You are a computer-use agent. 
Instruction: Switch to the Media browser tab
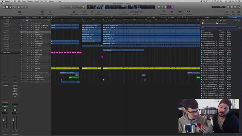click(221, 17)
